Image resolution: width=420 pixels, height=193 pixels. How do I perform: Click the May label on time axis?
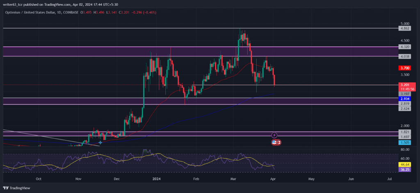(311, 179)
